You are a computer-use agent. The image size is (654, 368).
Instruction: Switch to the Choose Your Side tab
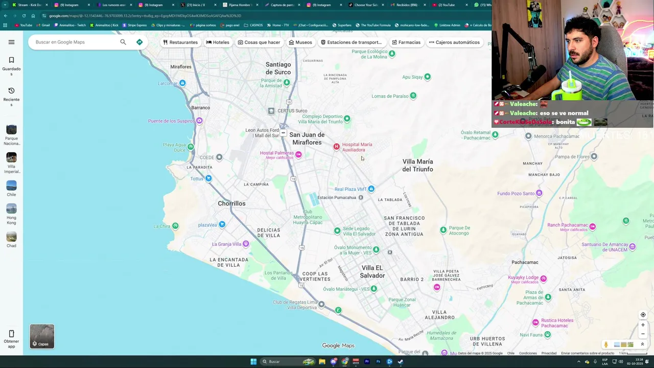pos(366,5)
